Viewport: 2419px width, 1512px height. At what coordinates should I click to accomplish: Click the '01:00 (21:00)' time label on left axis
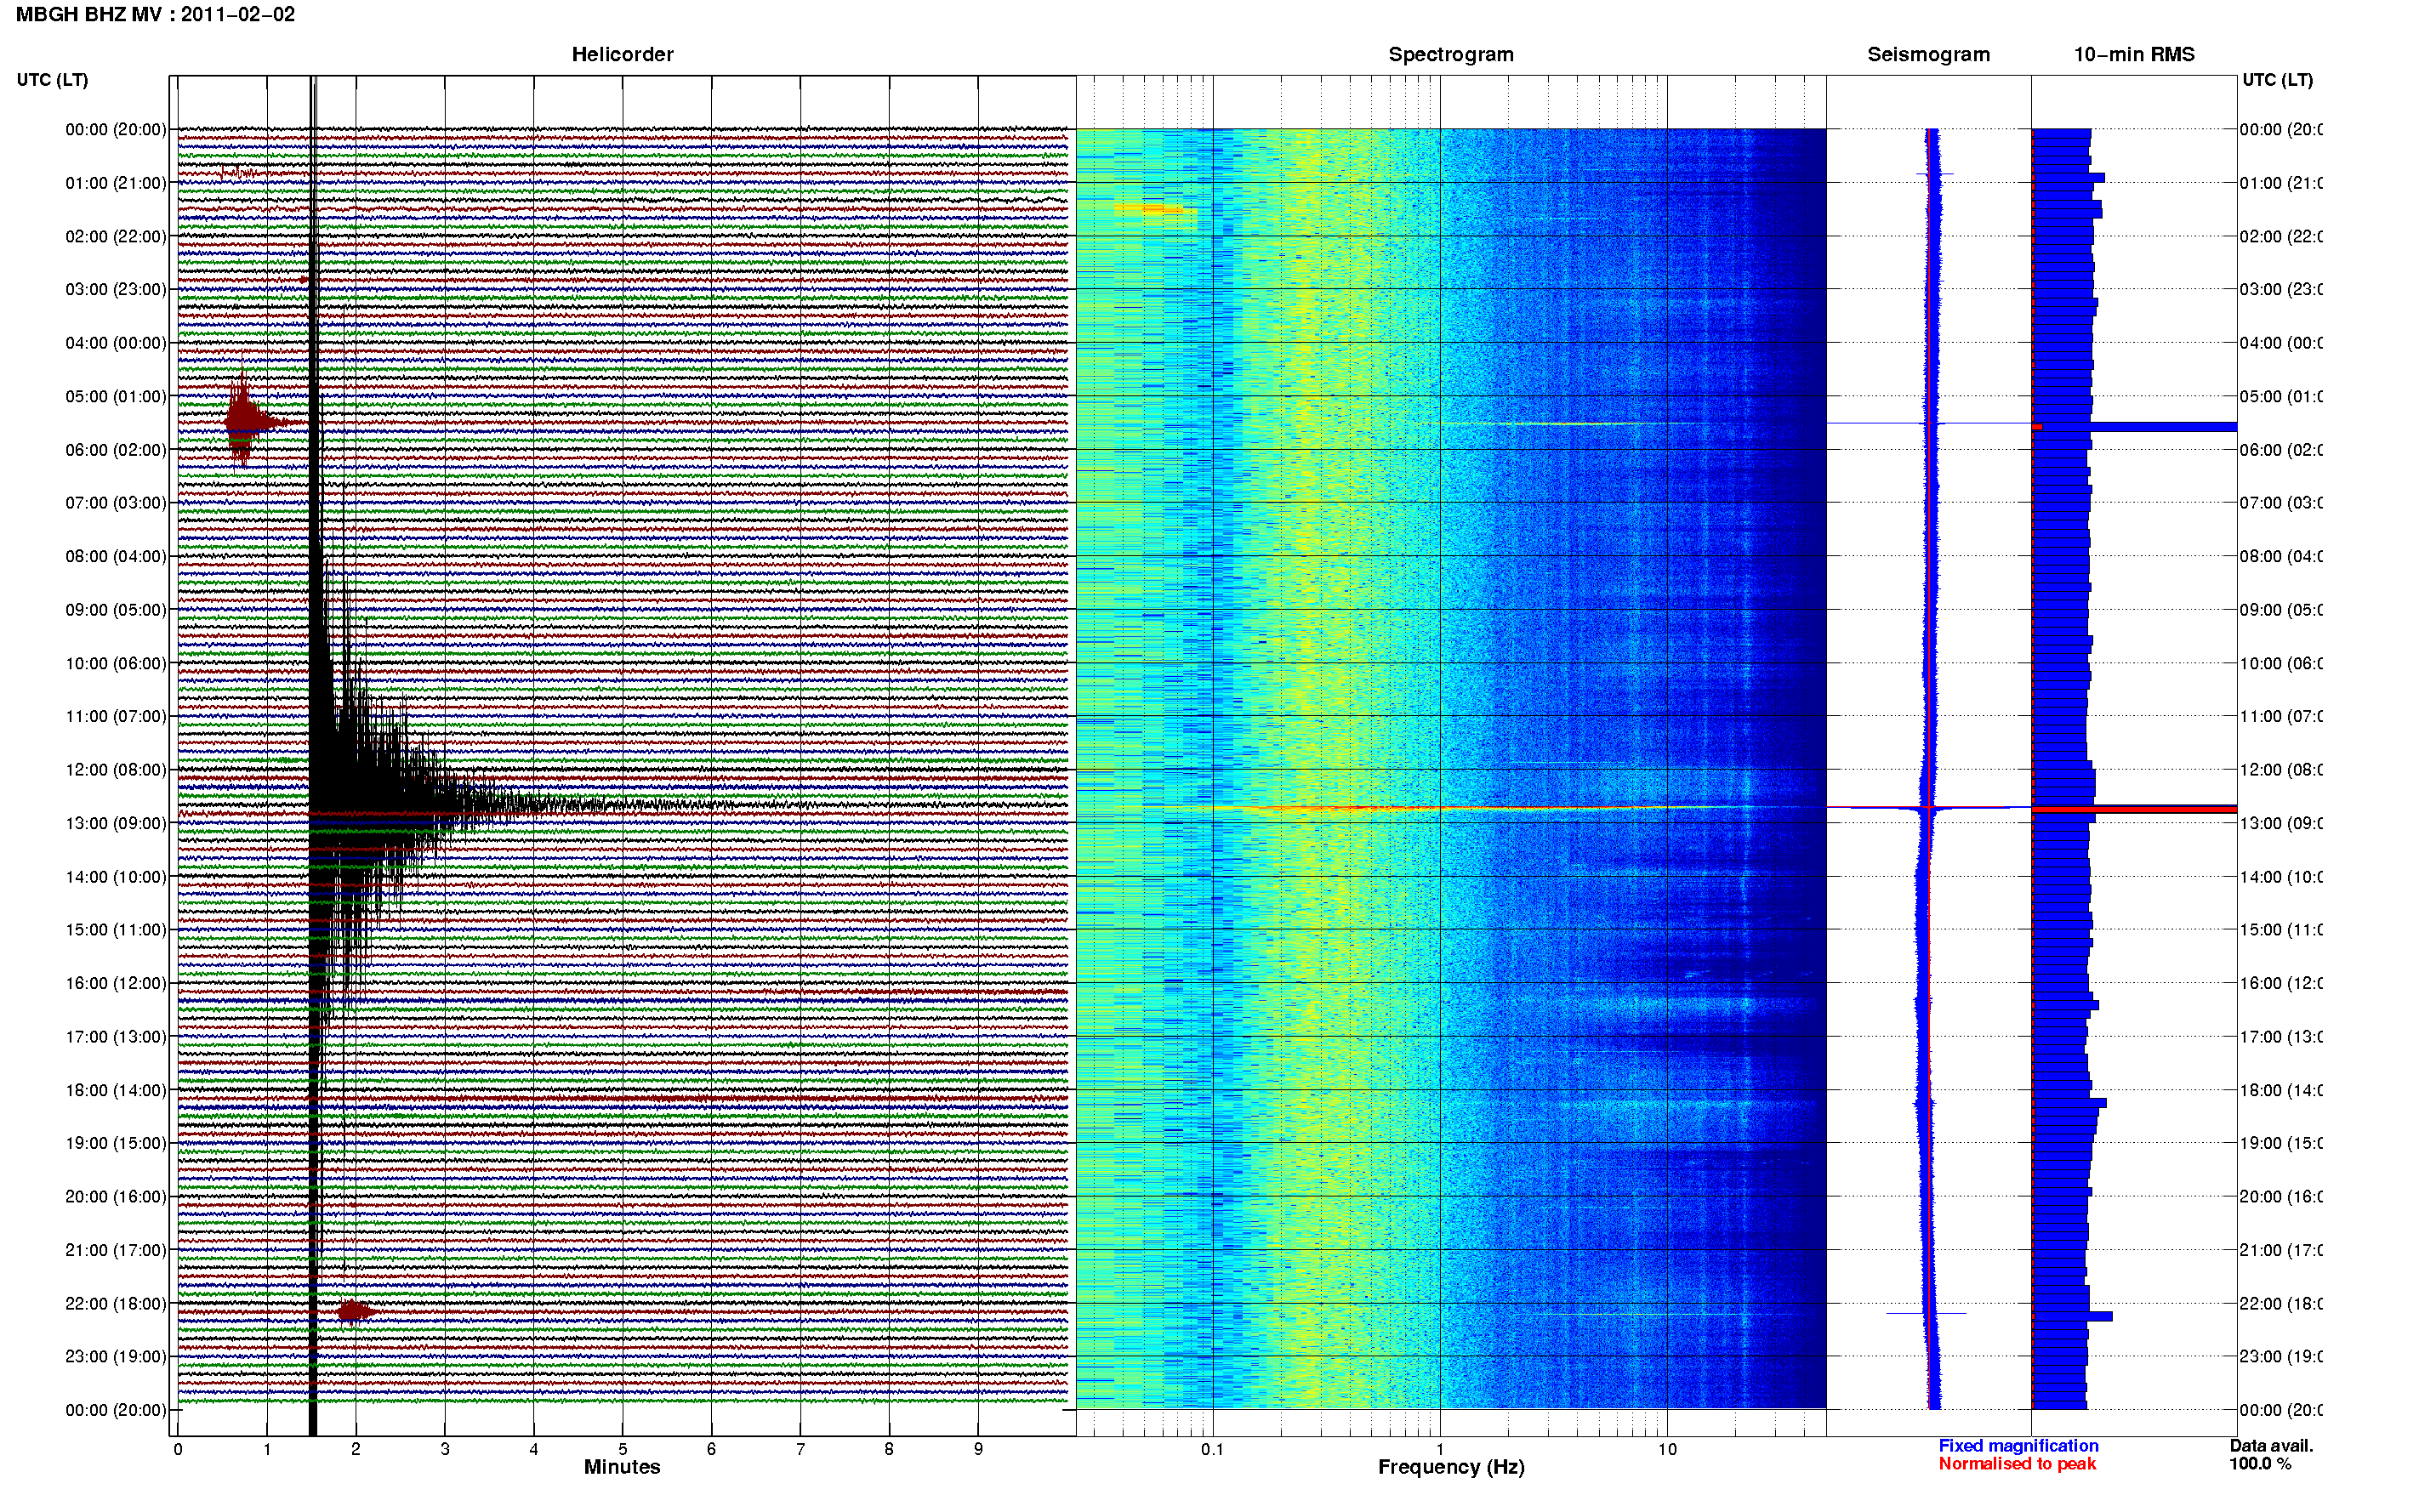pyautogui.click(x=116, y=183)
